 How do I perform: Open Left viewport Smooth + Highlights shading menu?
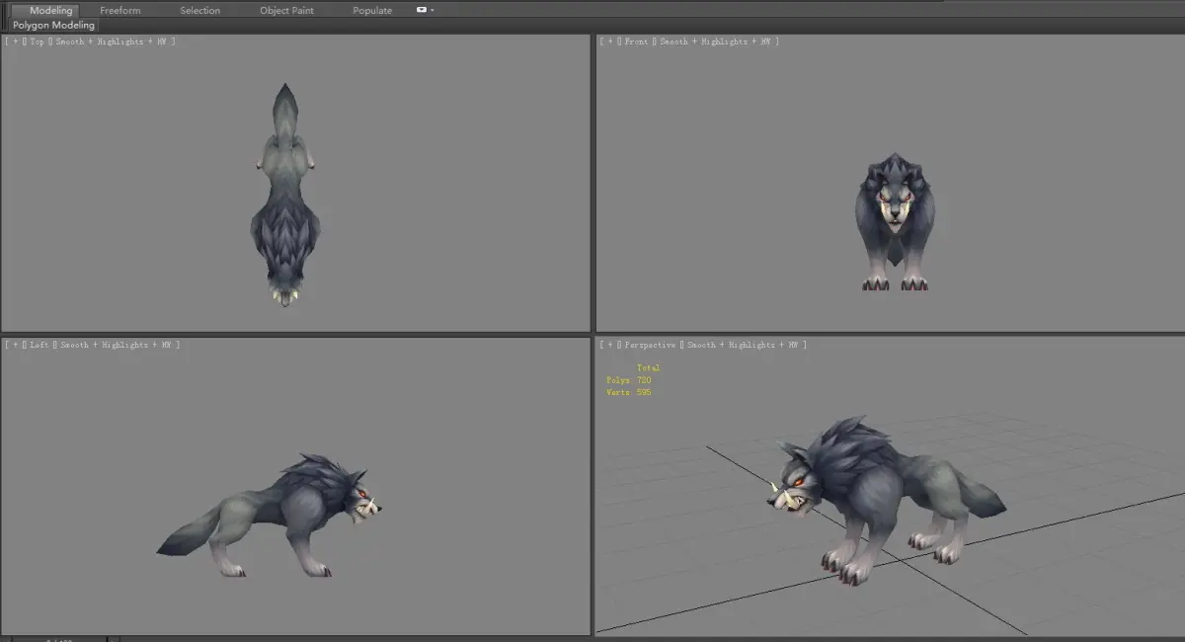pyautogui.click(x=115, y=345)
